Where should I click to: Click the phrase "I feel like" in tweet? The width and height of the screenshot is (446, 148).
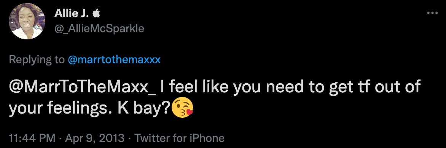[x=195, y=86]
